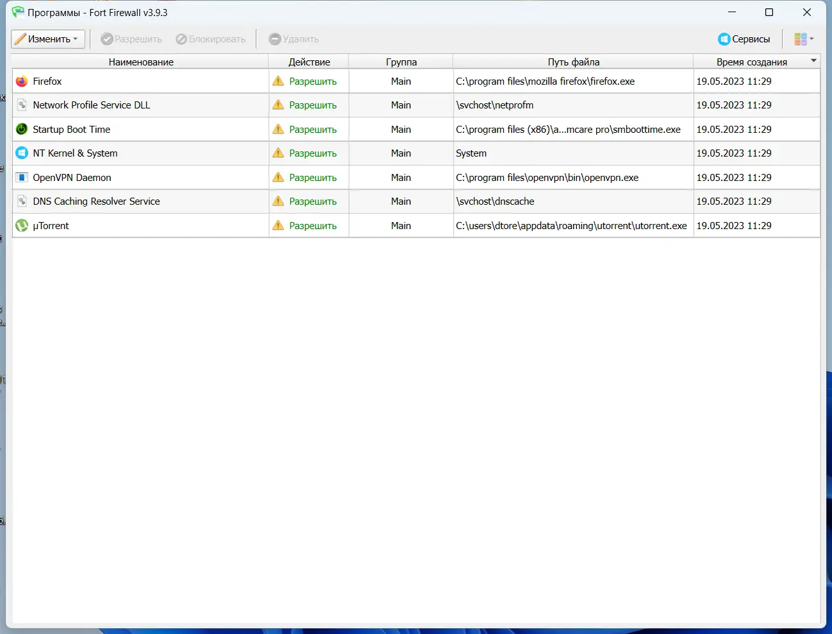832x634 pixels.
Task: Maximize the Fort Firewall window
Action: click(x=769, y=12)
